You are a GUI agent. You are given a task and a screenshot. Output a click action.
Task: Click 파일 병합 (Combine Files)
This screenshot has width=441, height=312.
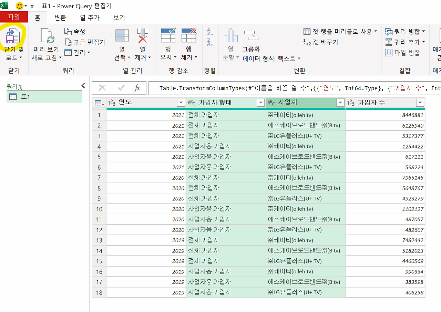click(x=402, y=53)
